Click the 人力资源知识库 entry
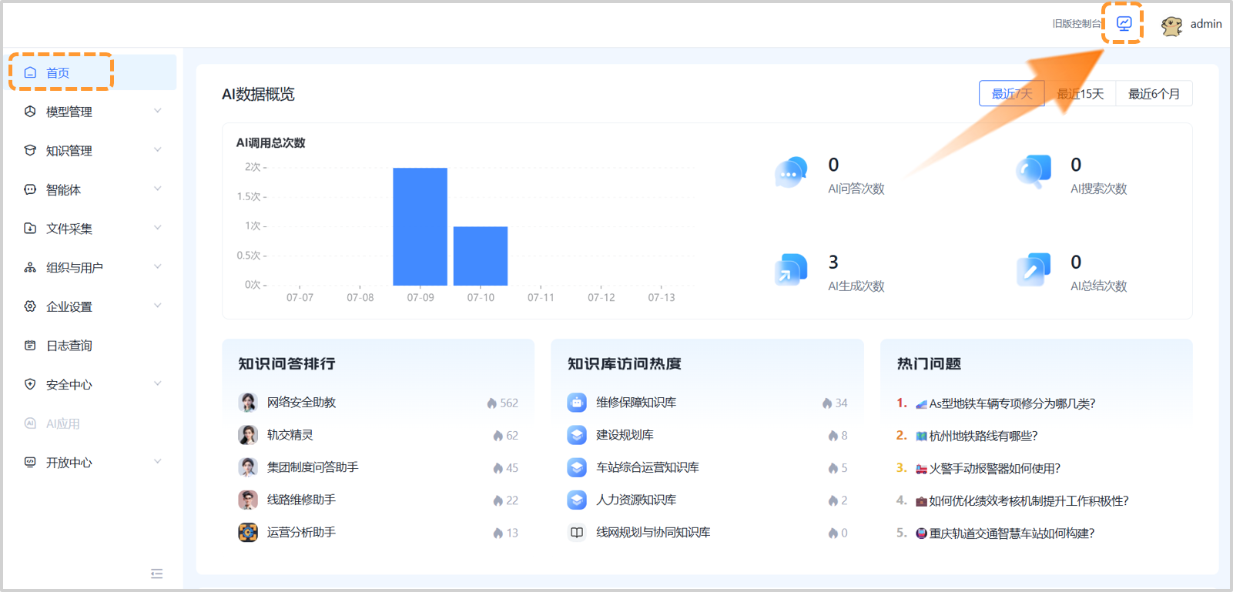This screenshot has height=592, width=1233. point(636,500)
